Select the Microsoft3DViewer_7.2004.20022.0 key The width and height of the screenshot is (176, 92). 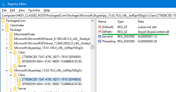52,43
